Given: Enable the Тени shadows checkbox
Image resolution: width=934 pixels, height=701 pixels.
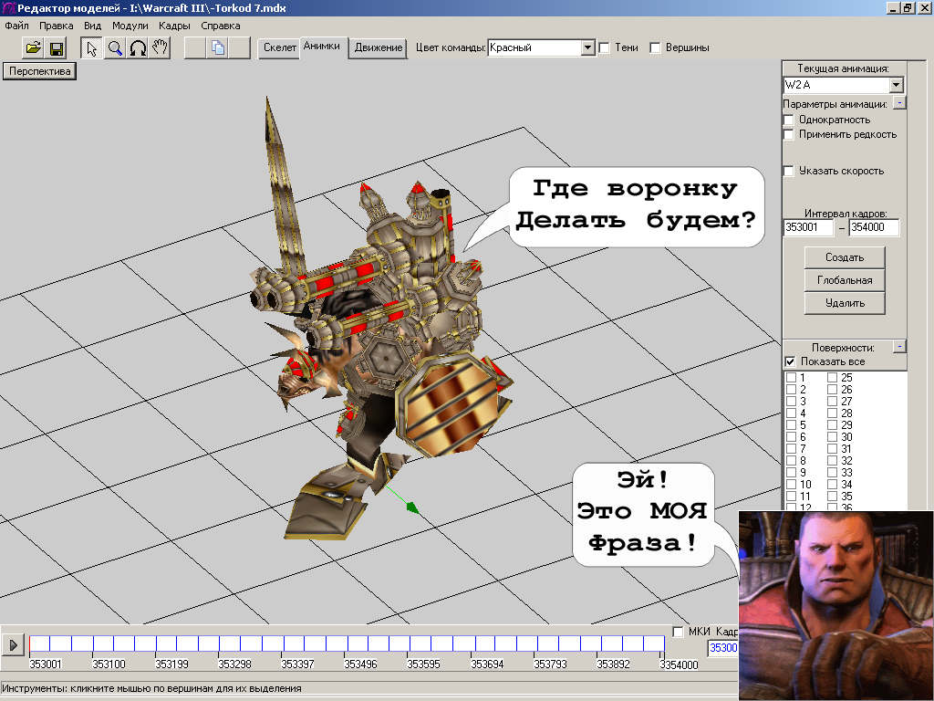Looking at the screenshot, I should [x=604, y=47].
